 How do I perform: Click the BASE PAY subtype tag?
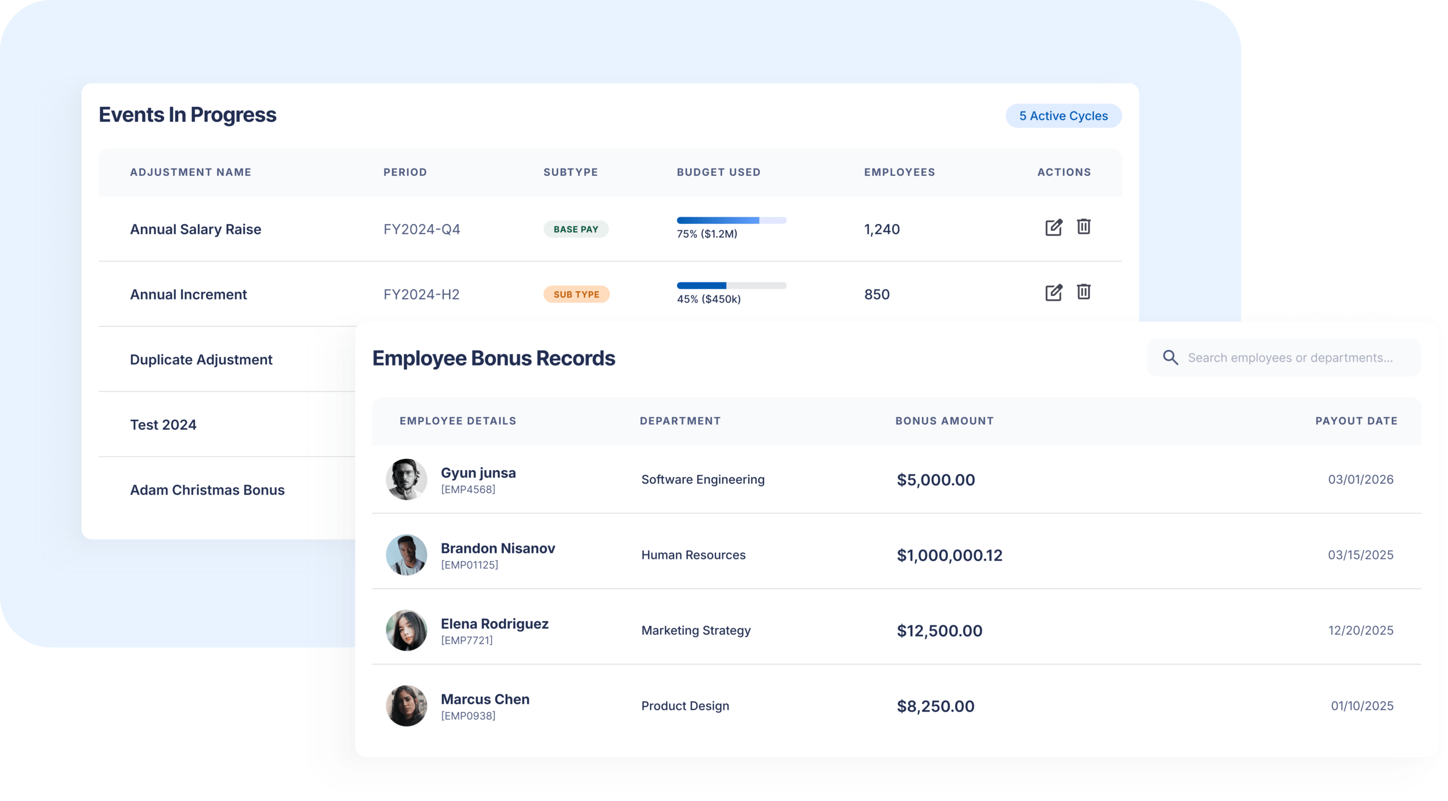point(575,229)
